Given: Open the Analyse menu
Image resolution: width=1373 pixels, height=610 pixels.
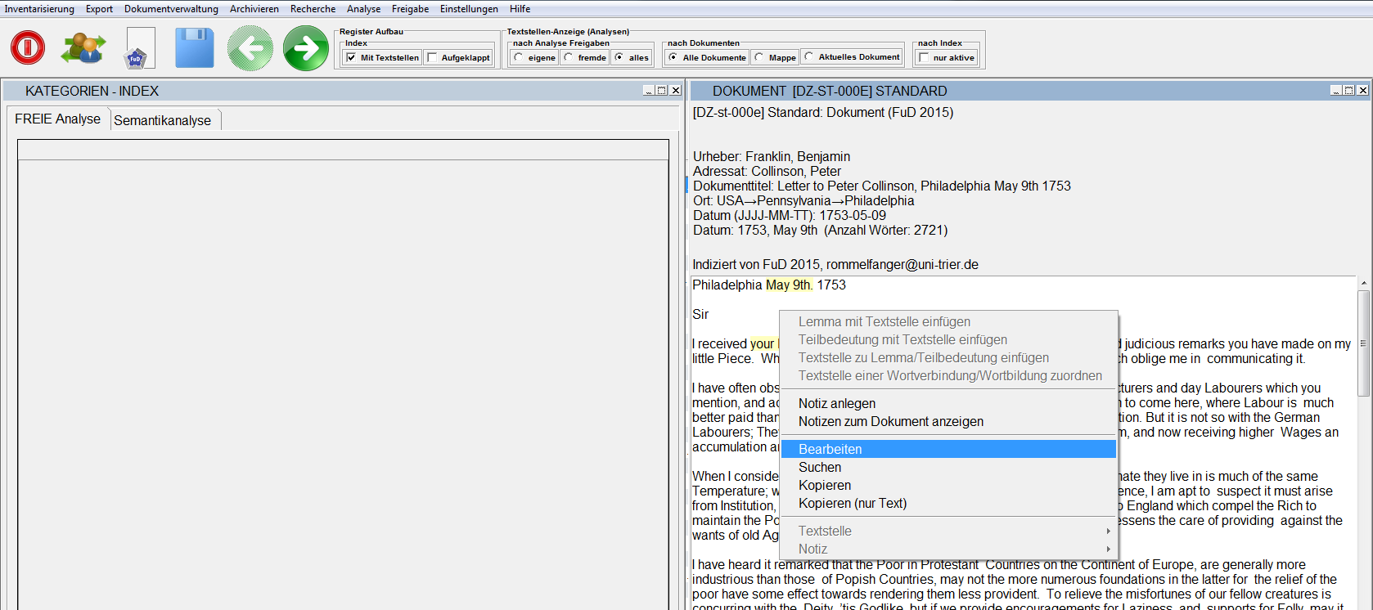Looking at the screenshot, I should tap(363, 9).
